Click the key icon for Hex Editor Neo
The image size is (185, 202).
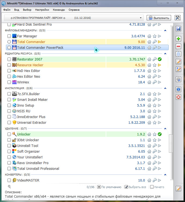tap(154, 76)
